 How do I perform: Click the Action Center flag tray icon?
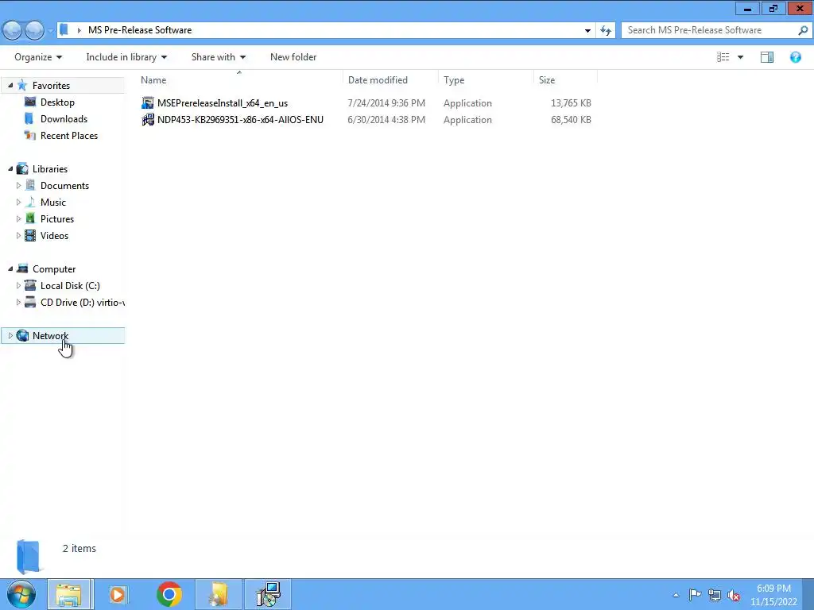pos(695,595)
